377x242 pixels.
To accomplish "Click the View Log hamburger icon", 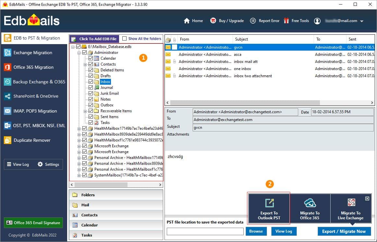I will coord(9,164).
